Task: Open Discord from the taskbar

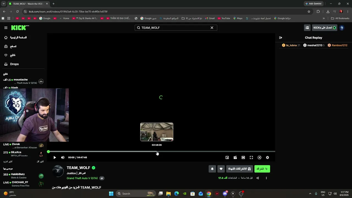Action: (x=225, y=194)
